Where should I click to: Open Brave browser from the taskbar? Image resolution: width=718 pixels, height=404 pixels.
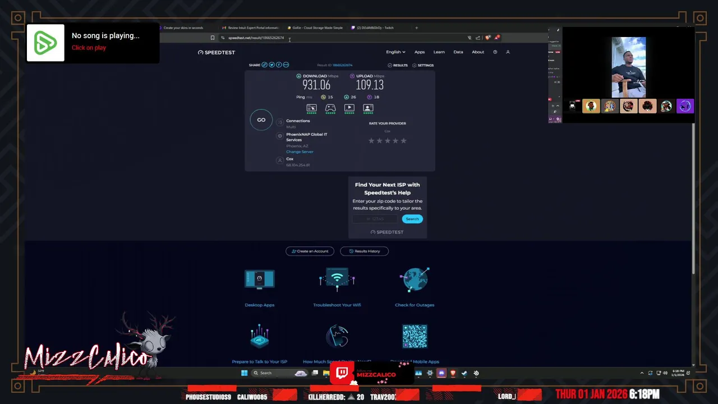click(x=453, y=373)
